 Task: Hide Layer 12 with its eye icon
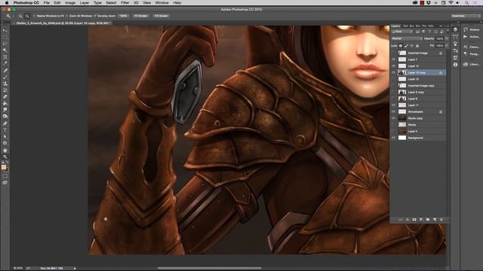(393, 66)
